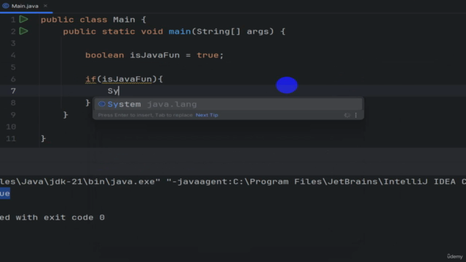Click the highlighted 'ue' output in console
The image size is (466, 262).
[5, 194]
